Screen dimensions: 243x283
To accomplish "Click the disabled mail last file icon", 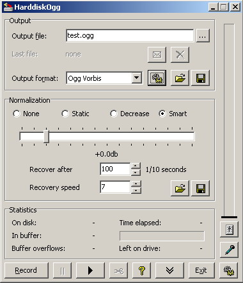I will pyautogui.click(x=157, y=55).
